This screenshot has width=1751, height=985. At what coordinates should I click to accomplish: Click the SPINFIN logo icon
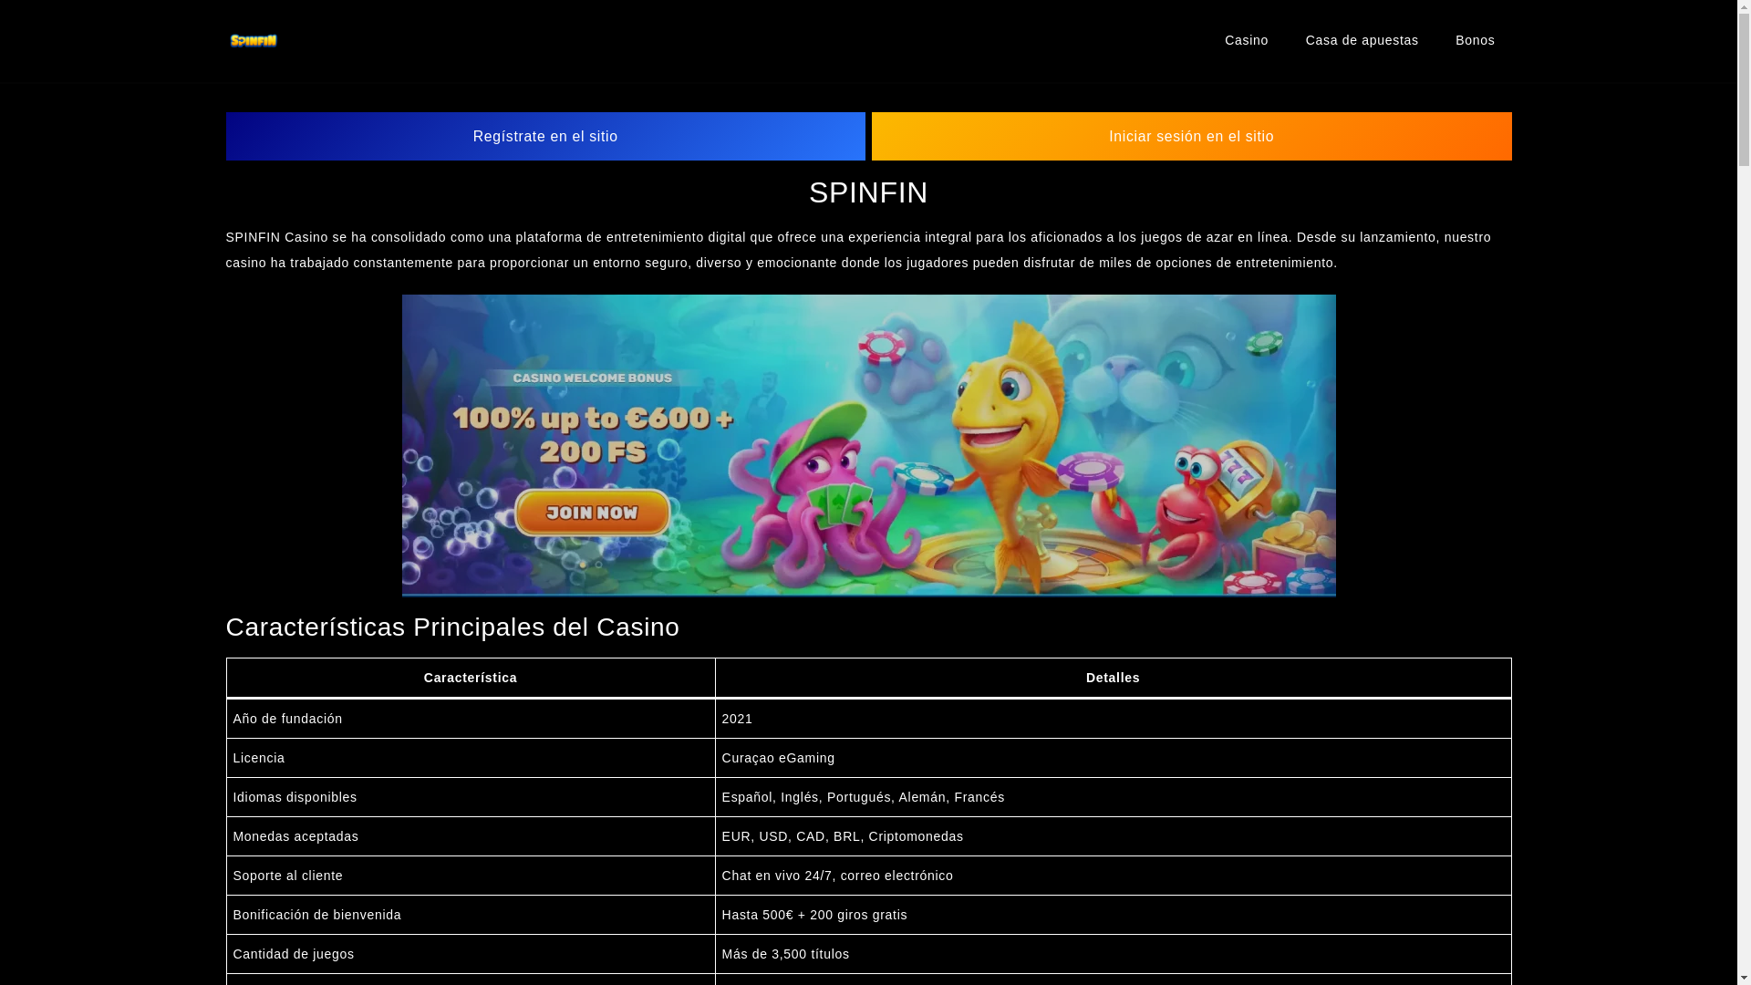coord(253,40)
